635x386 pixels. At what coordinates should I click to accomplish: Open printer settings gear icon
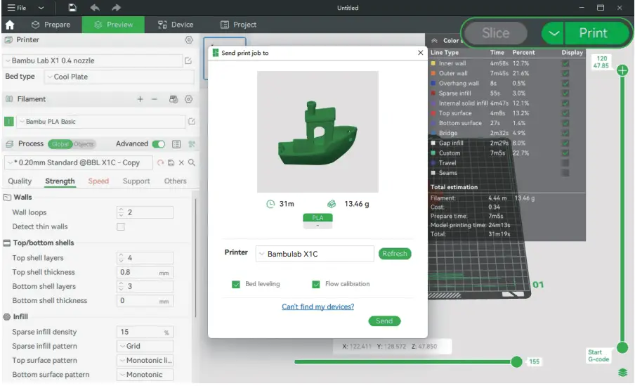pyautogui.click(x=188, y=41)
